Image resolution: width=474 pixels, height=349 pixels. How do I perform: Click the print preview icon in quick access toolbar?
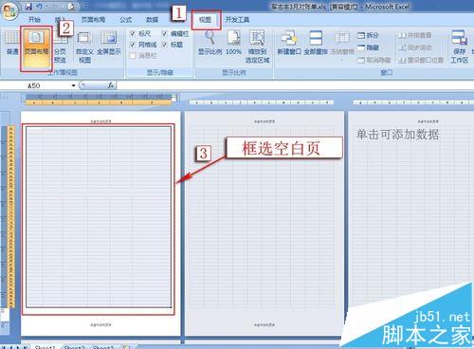[72, 7]
